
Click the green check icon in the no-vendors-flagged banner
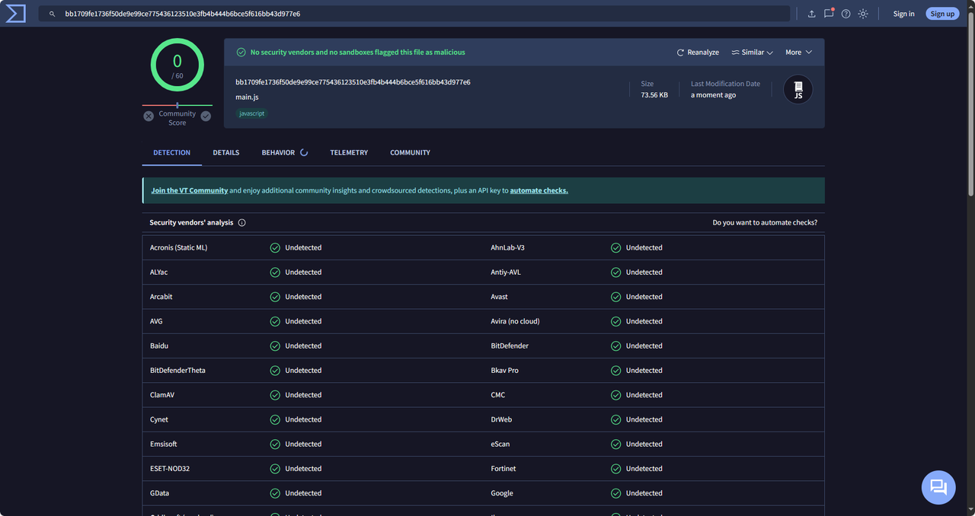tap(241, 53)
